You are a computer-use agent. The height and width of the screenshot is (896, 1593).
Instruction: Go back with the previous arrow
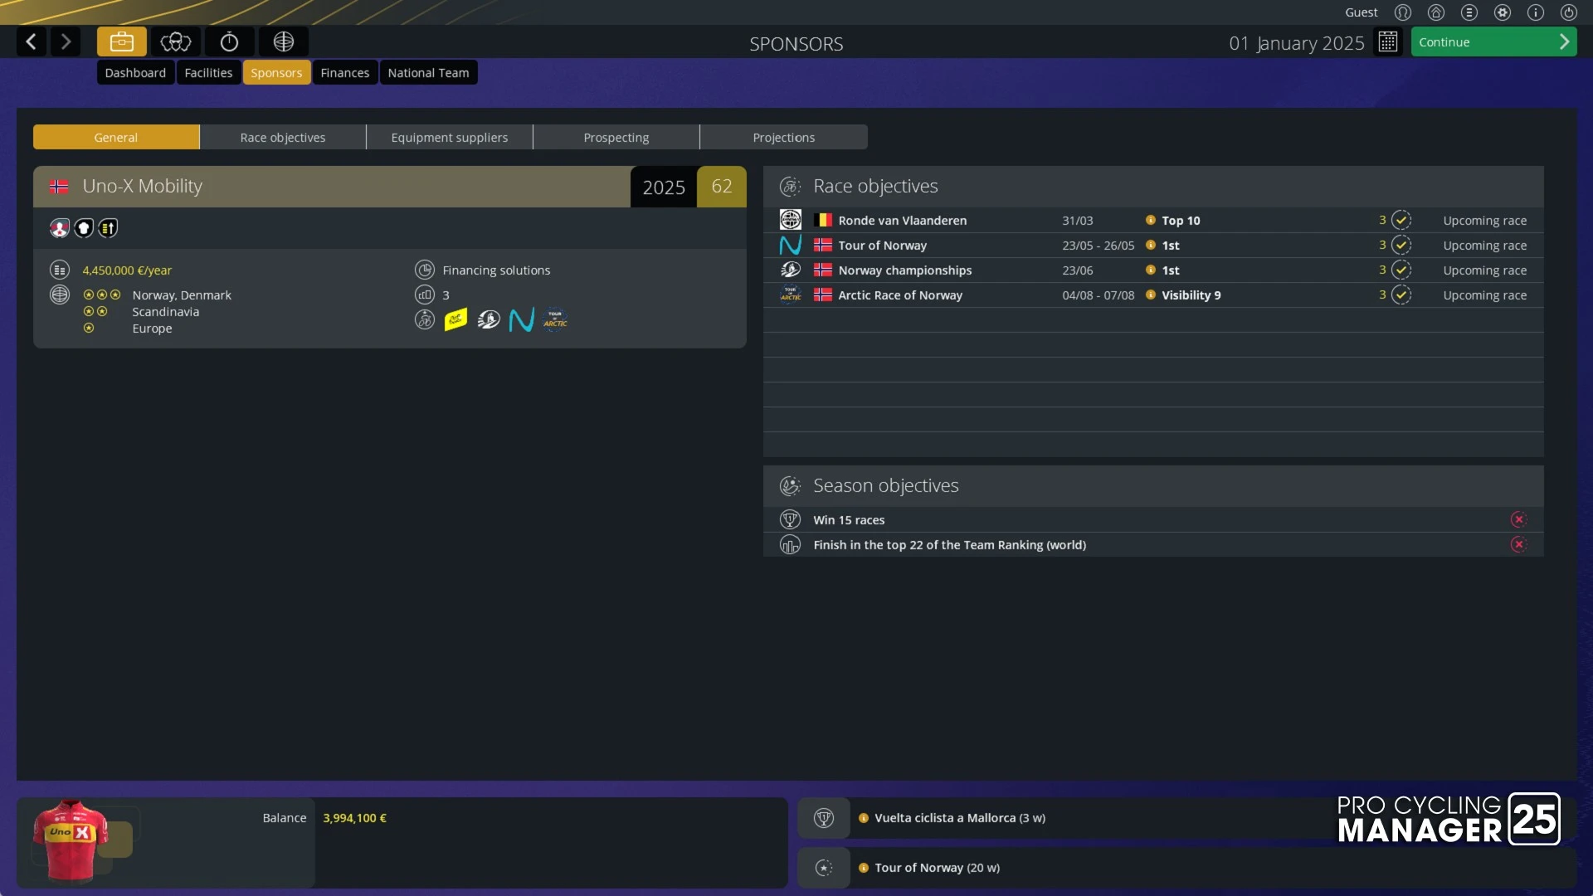(x=32, y=41)
